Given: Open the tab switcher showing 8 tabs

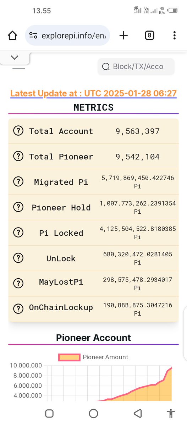Looking at the screenshot, I should tap(150, 35).
